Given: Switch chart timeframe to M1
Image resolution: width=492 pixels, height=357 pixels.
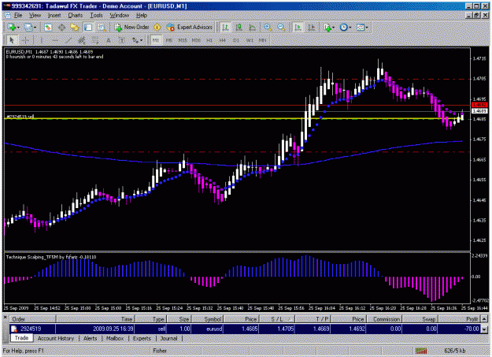Looking at the screenshot, I should (x=156, y=40).
